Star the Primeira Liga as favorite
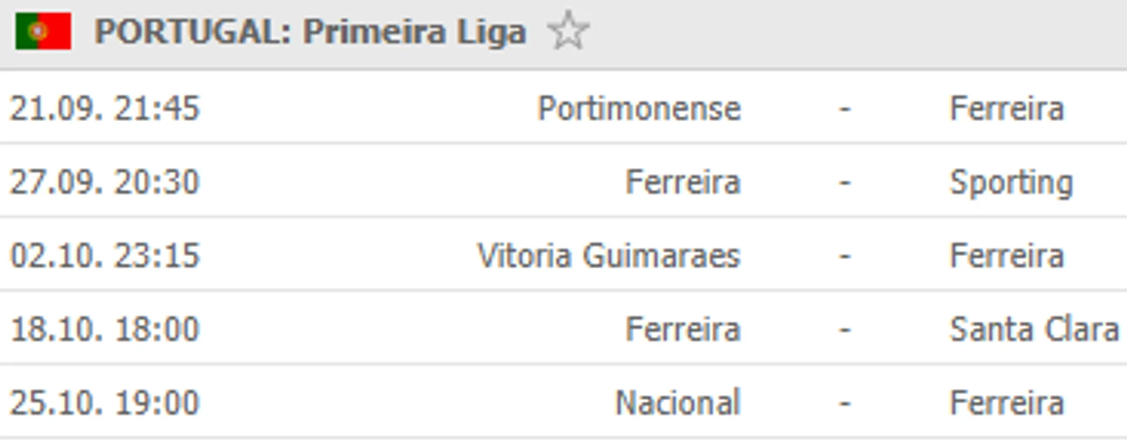This screenshot has width=1127, height=445. click(x=568, y=32)
